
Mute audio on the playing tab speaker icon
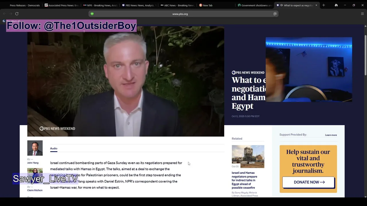tap(281, 5)
